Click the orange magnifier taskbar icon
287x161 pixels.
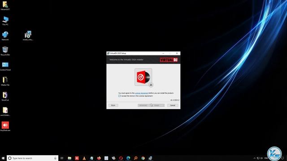[135, 158]
